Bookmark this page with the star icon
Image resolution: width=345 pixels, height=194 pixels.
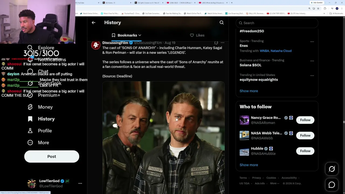point(318,8)
